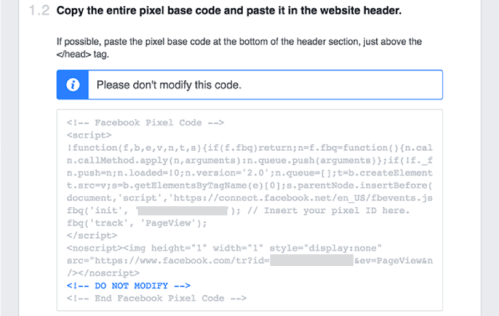The image size is (499, 316).
Task: Click the '// Insert your pixel ID here.' comment
Action: [x=328, y=211]
